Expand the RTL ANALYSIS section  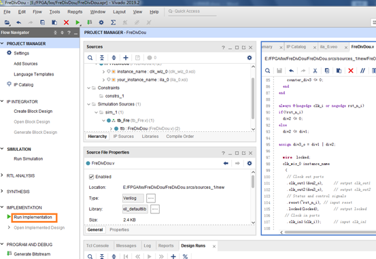(x=2, y=175)
